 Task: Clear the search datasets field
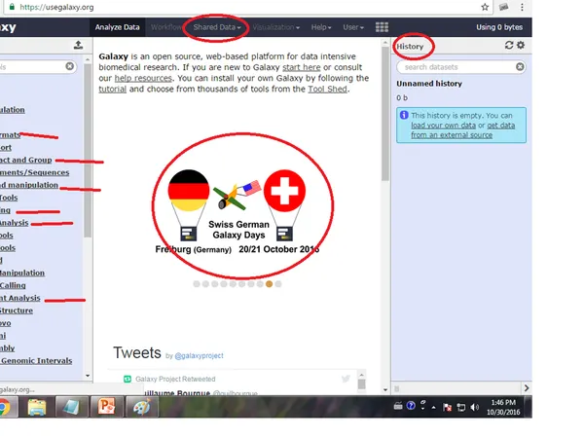coord(520,66)
